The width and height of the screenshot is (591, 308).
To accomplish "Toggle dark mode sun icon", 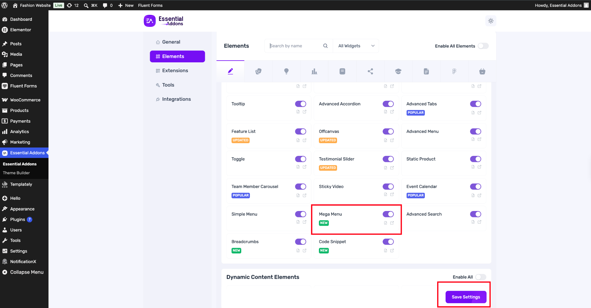I will (491, 21).
